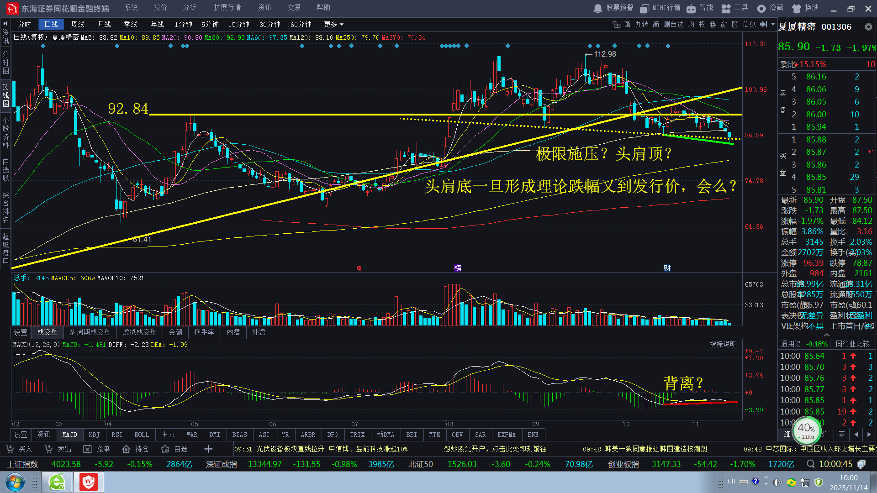The height and width of the screenshot is (493, 877).
Task: Click the 40% network speed indicator
Action: pyautogui.click(x=806, y=430)
